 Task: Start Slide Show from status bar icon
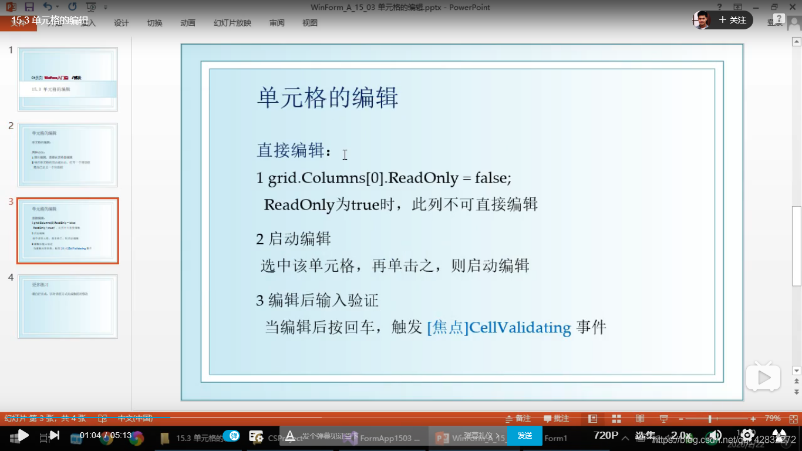pyautogui.click(x=664, y=419)
